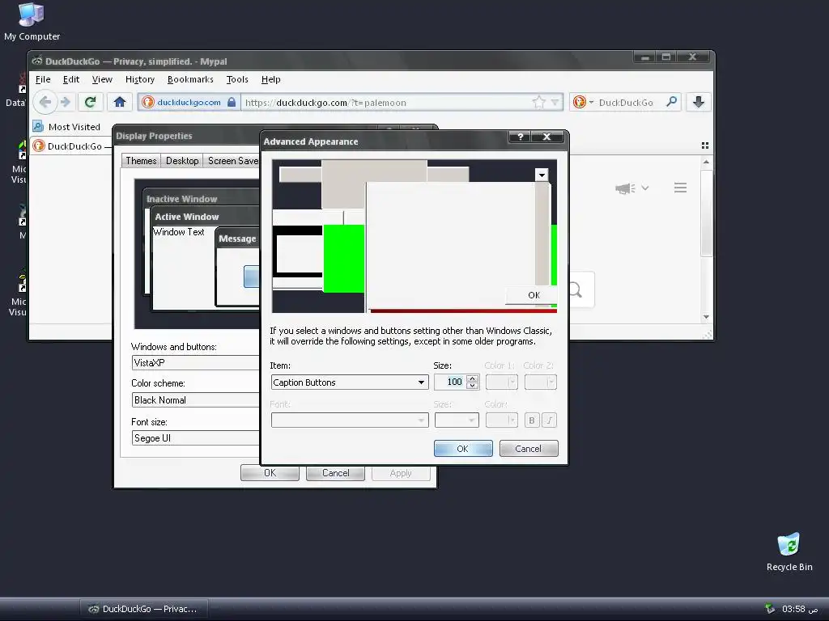
Task: Go to the browser Home page icon
Action: 120,102
